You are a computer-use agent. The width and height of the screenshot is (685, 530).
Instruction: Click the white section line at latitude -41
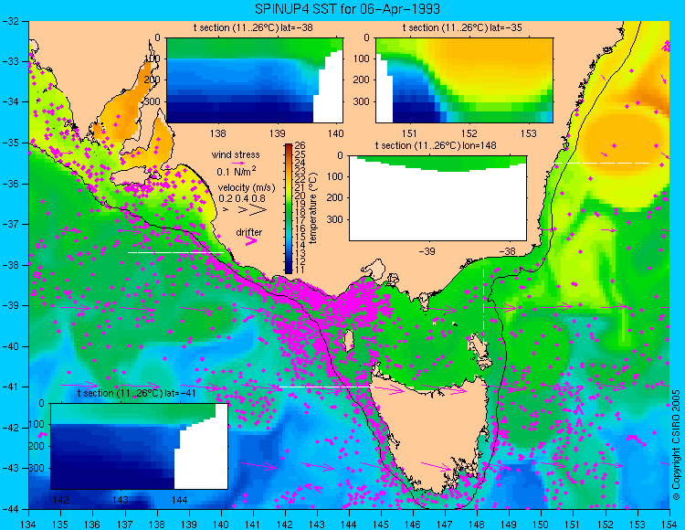coord(327,387)
